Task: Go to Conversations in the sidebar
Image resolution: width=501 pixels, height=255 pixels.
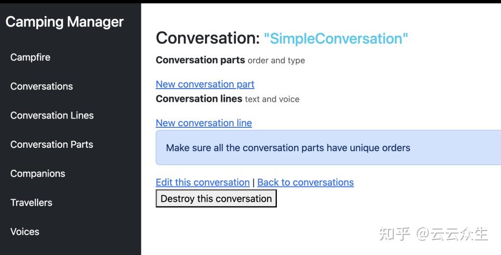Action: pyautogui.click(x=42, y=87)
